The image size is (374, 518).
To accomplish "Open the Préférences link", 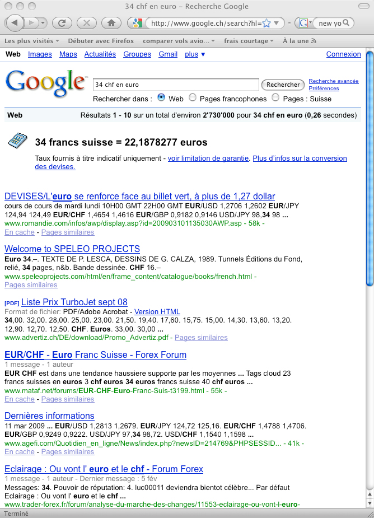I will pos(324,88).
